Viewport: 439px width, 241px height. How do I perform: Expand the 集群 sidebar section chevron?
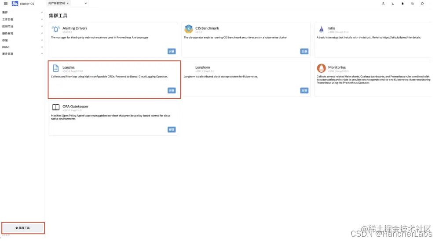[x=42, y=12]
